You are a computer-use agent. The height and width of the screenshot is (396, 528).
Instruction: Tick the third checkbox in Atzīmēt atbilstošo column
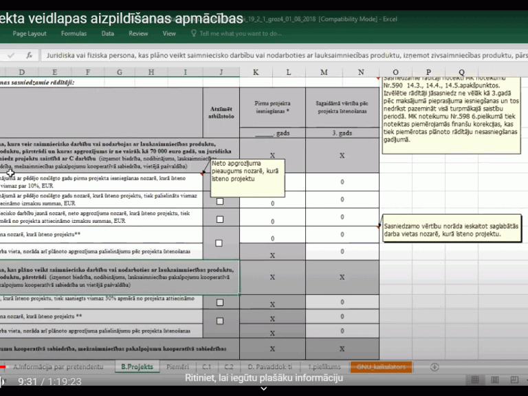tap(219, 243)
